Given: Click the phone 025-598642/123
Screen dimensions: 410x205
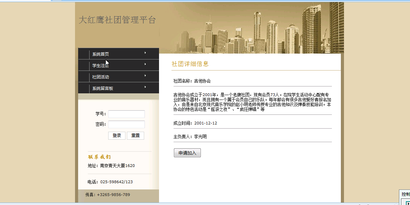Looking at the screenshot, I should (117, 182).
